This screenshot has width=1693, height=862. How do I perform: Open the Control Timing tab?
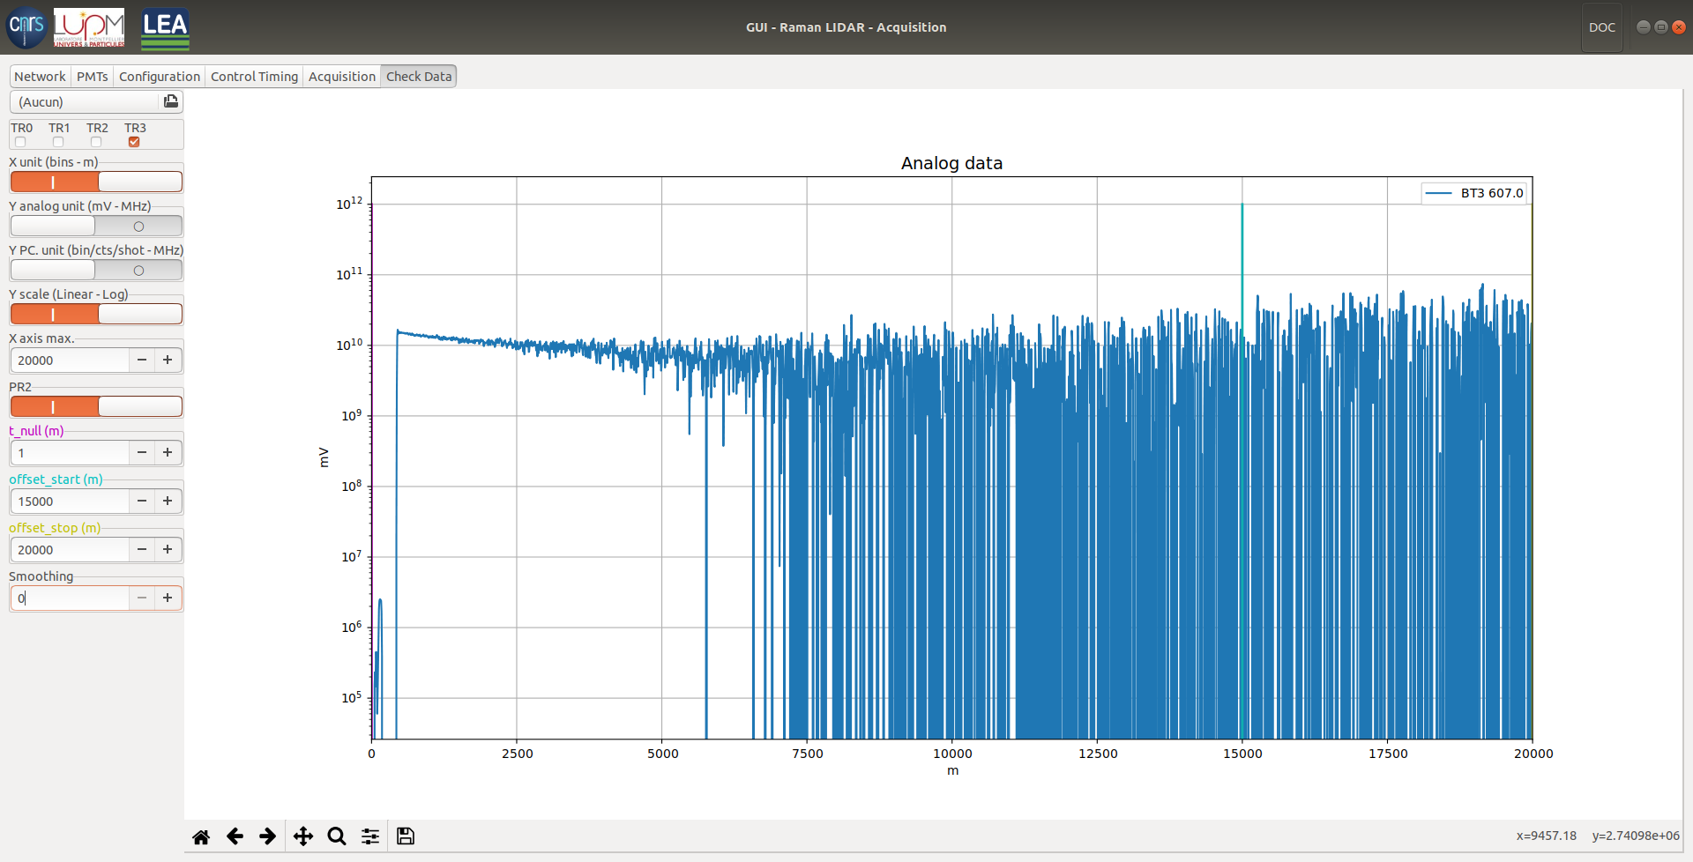coord(254,77)
